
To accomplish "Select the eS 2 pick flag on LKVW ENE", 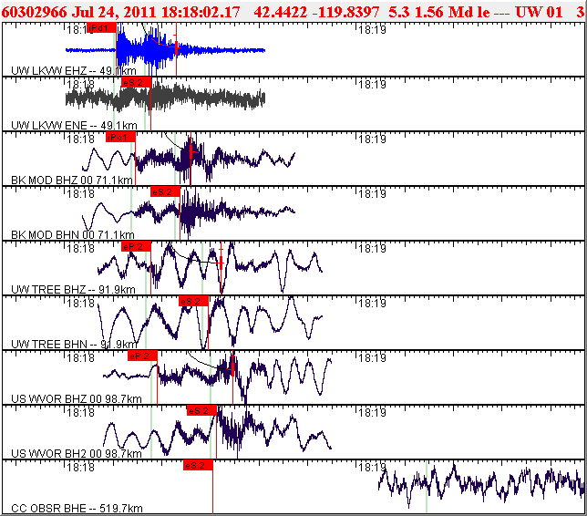I will [x=136, y=82].
